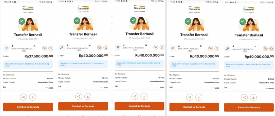Tap pin icon beside star, 17:00 receipt
Screen dimensions: 275x116
[211, 48]
